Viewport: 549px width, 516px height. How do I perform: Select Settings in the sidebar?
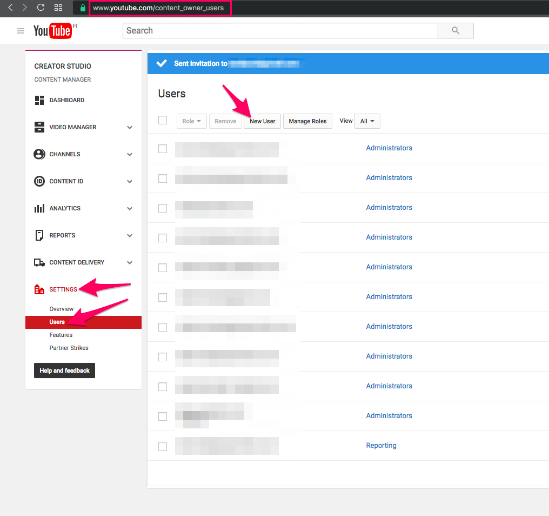click(x=63, y=289)
